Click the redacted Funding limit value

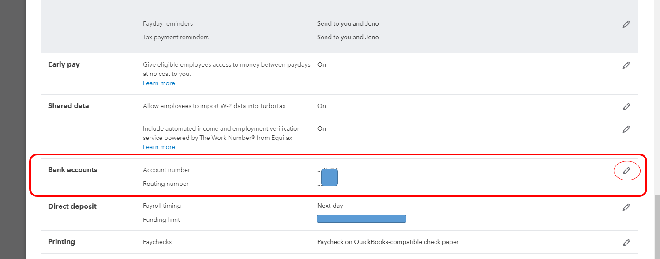pyautogui.click(x=361, y=218)
